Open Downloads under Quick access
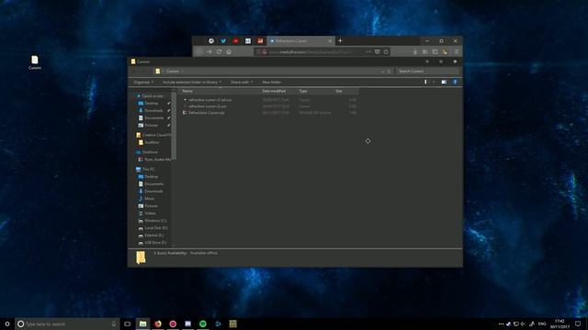Viewport: 588px width, 330px height. pyautogui.click(x=151, y=110)
